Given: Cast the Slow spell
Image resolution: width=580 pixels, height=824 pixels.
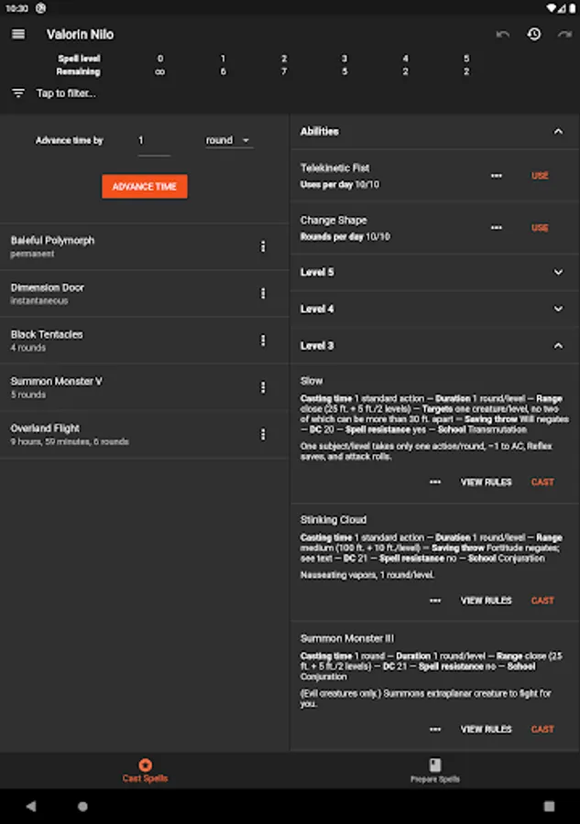Looking at the screenshot, I should click(x=542, y=482).
